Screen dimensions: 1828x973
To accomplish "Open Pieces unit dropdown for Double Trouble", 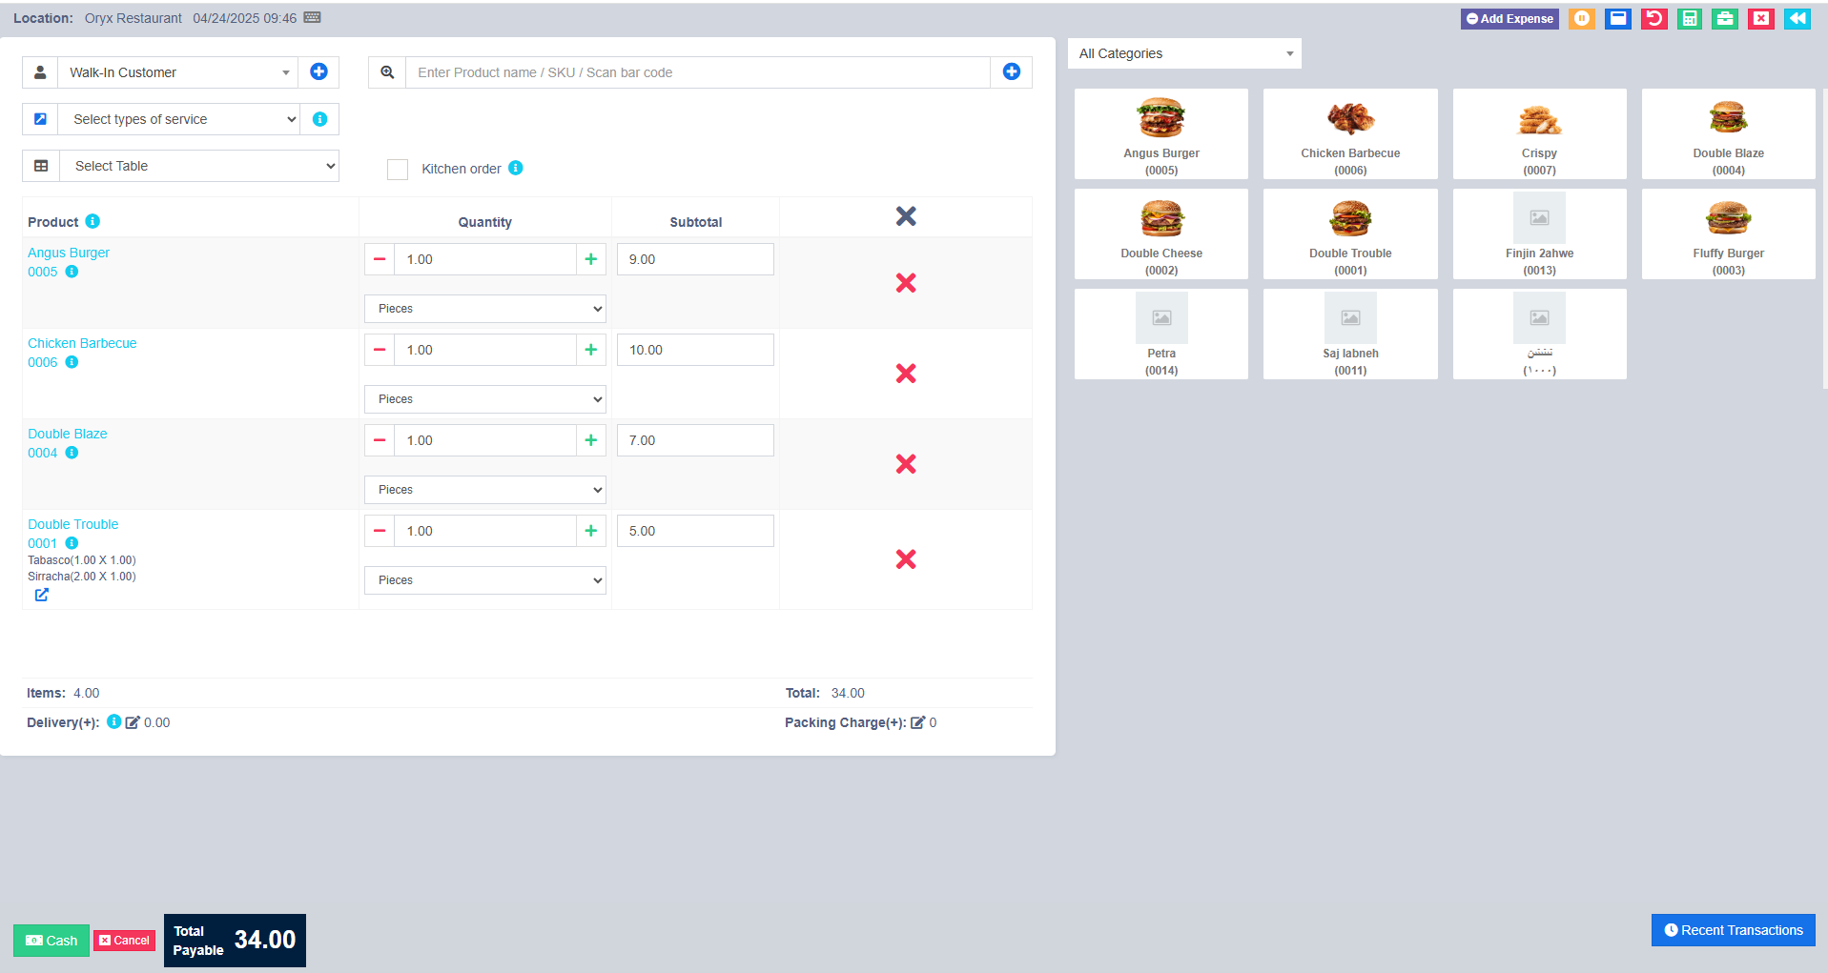I will pos(485,580).
